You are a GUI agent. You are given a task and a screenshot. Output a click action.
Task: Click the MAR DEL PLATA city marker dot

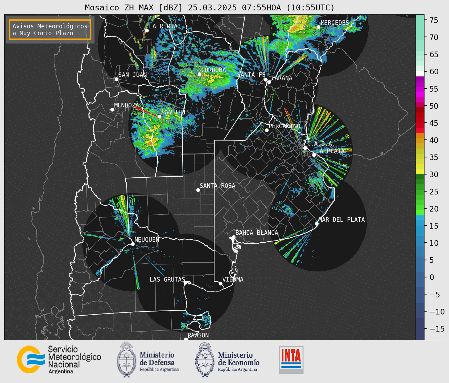click(x=316, y=224)
